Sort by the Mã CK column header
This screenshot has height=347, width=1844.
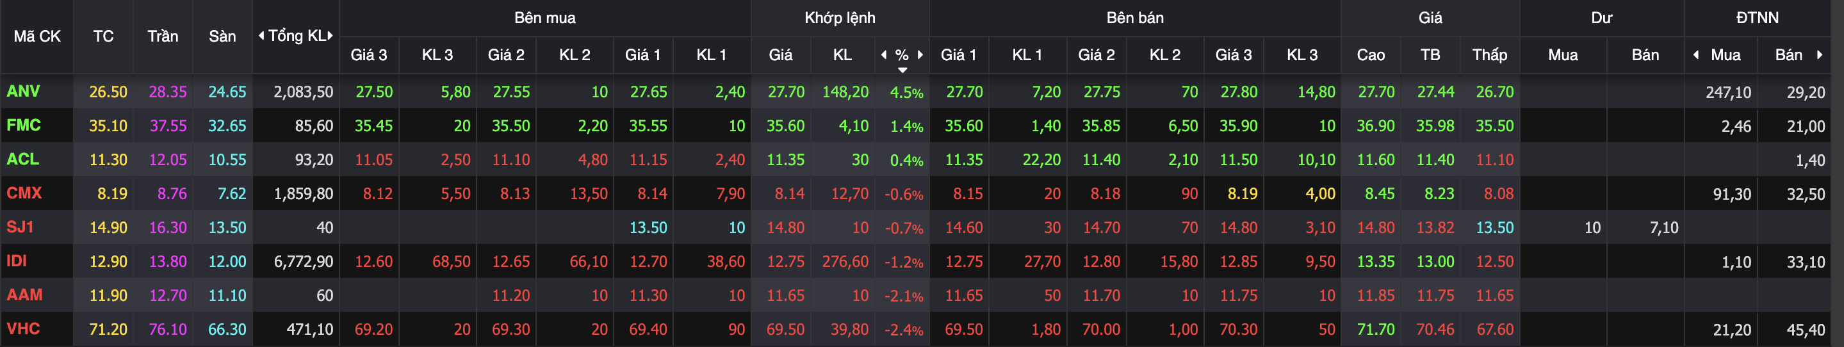[37, 36]
